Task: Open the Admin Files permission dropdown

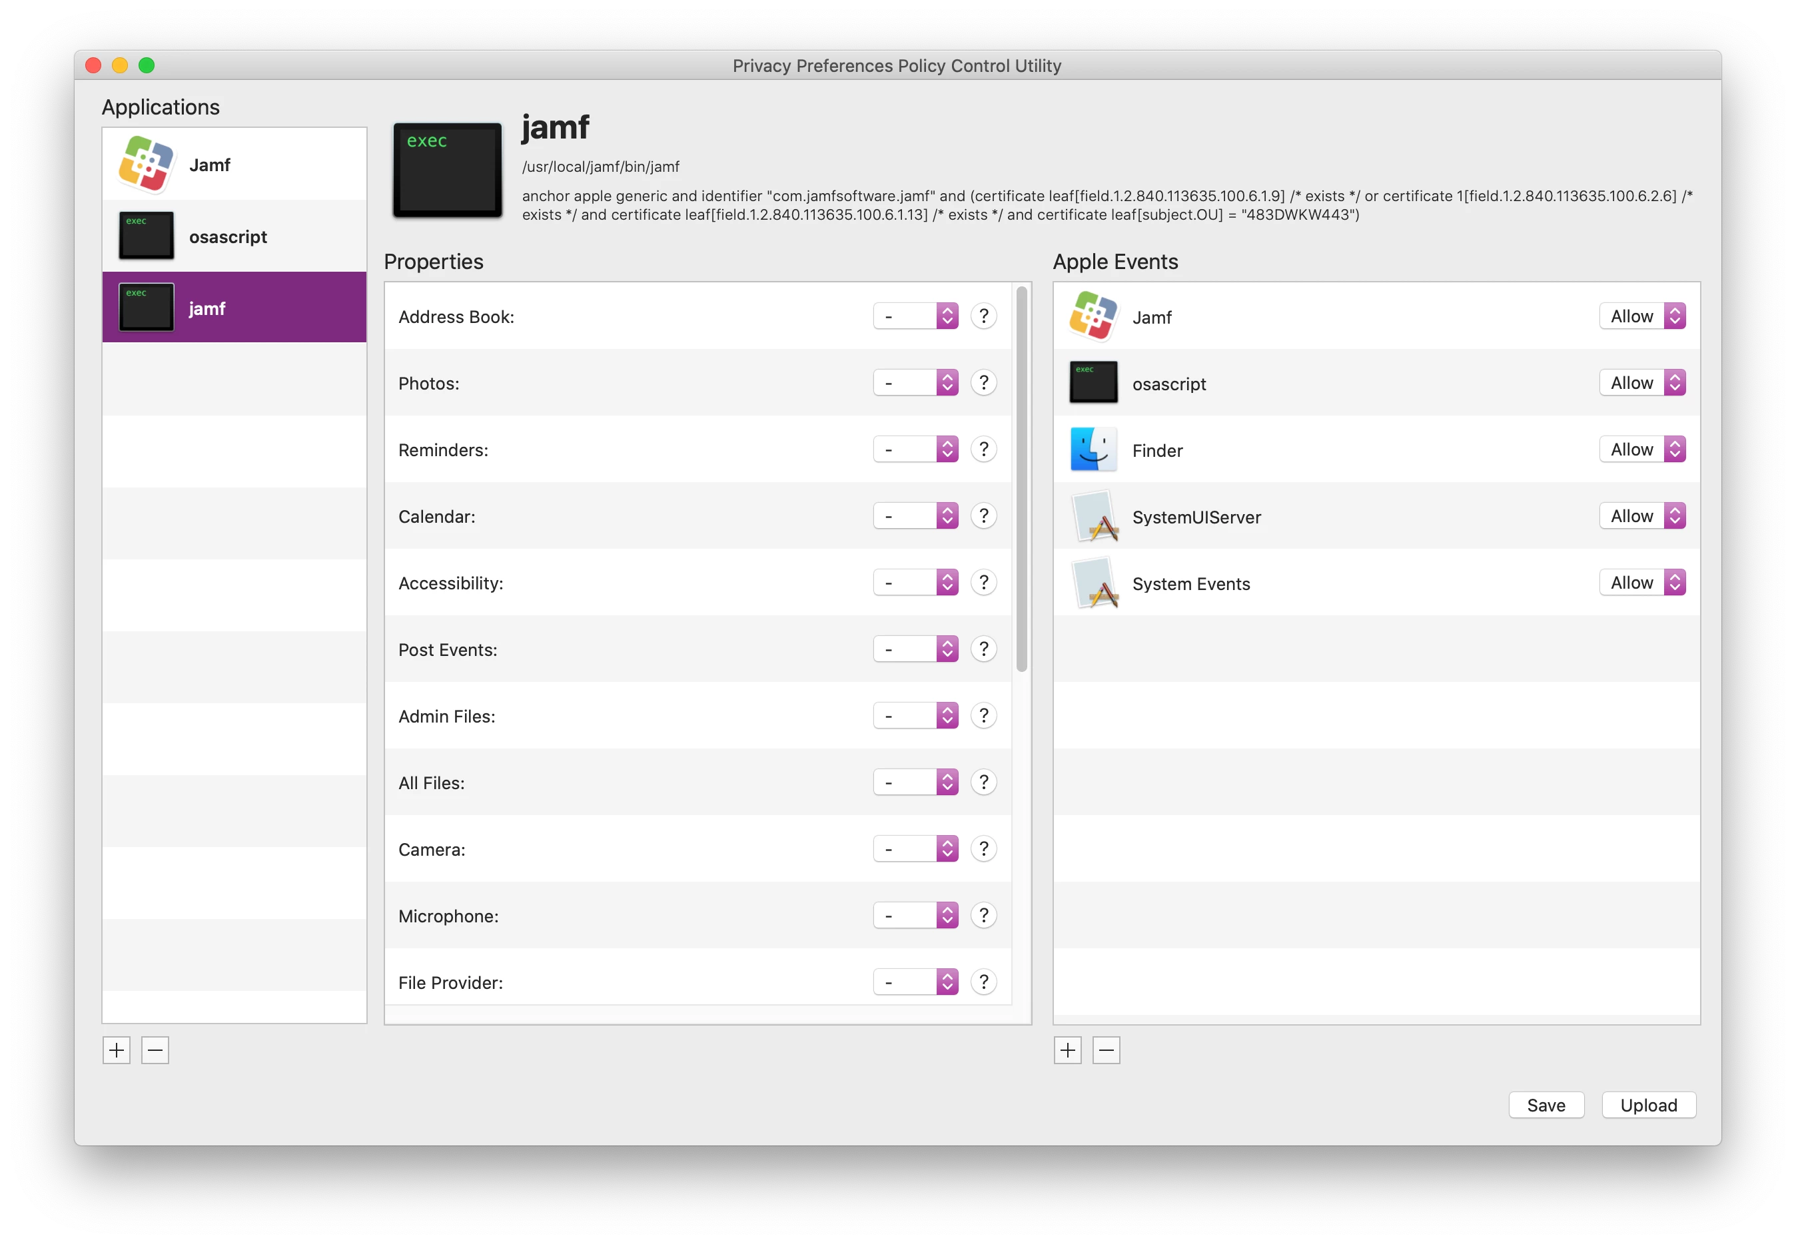Action: point(915,715)
